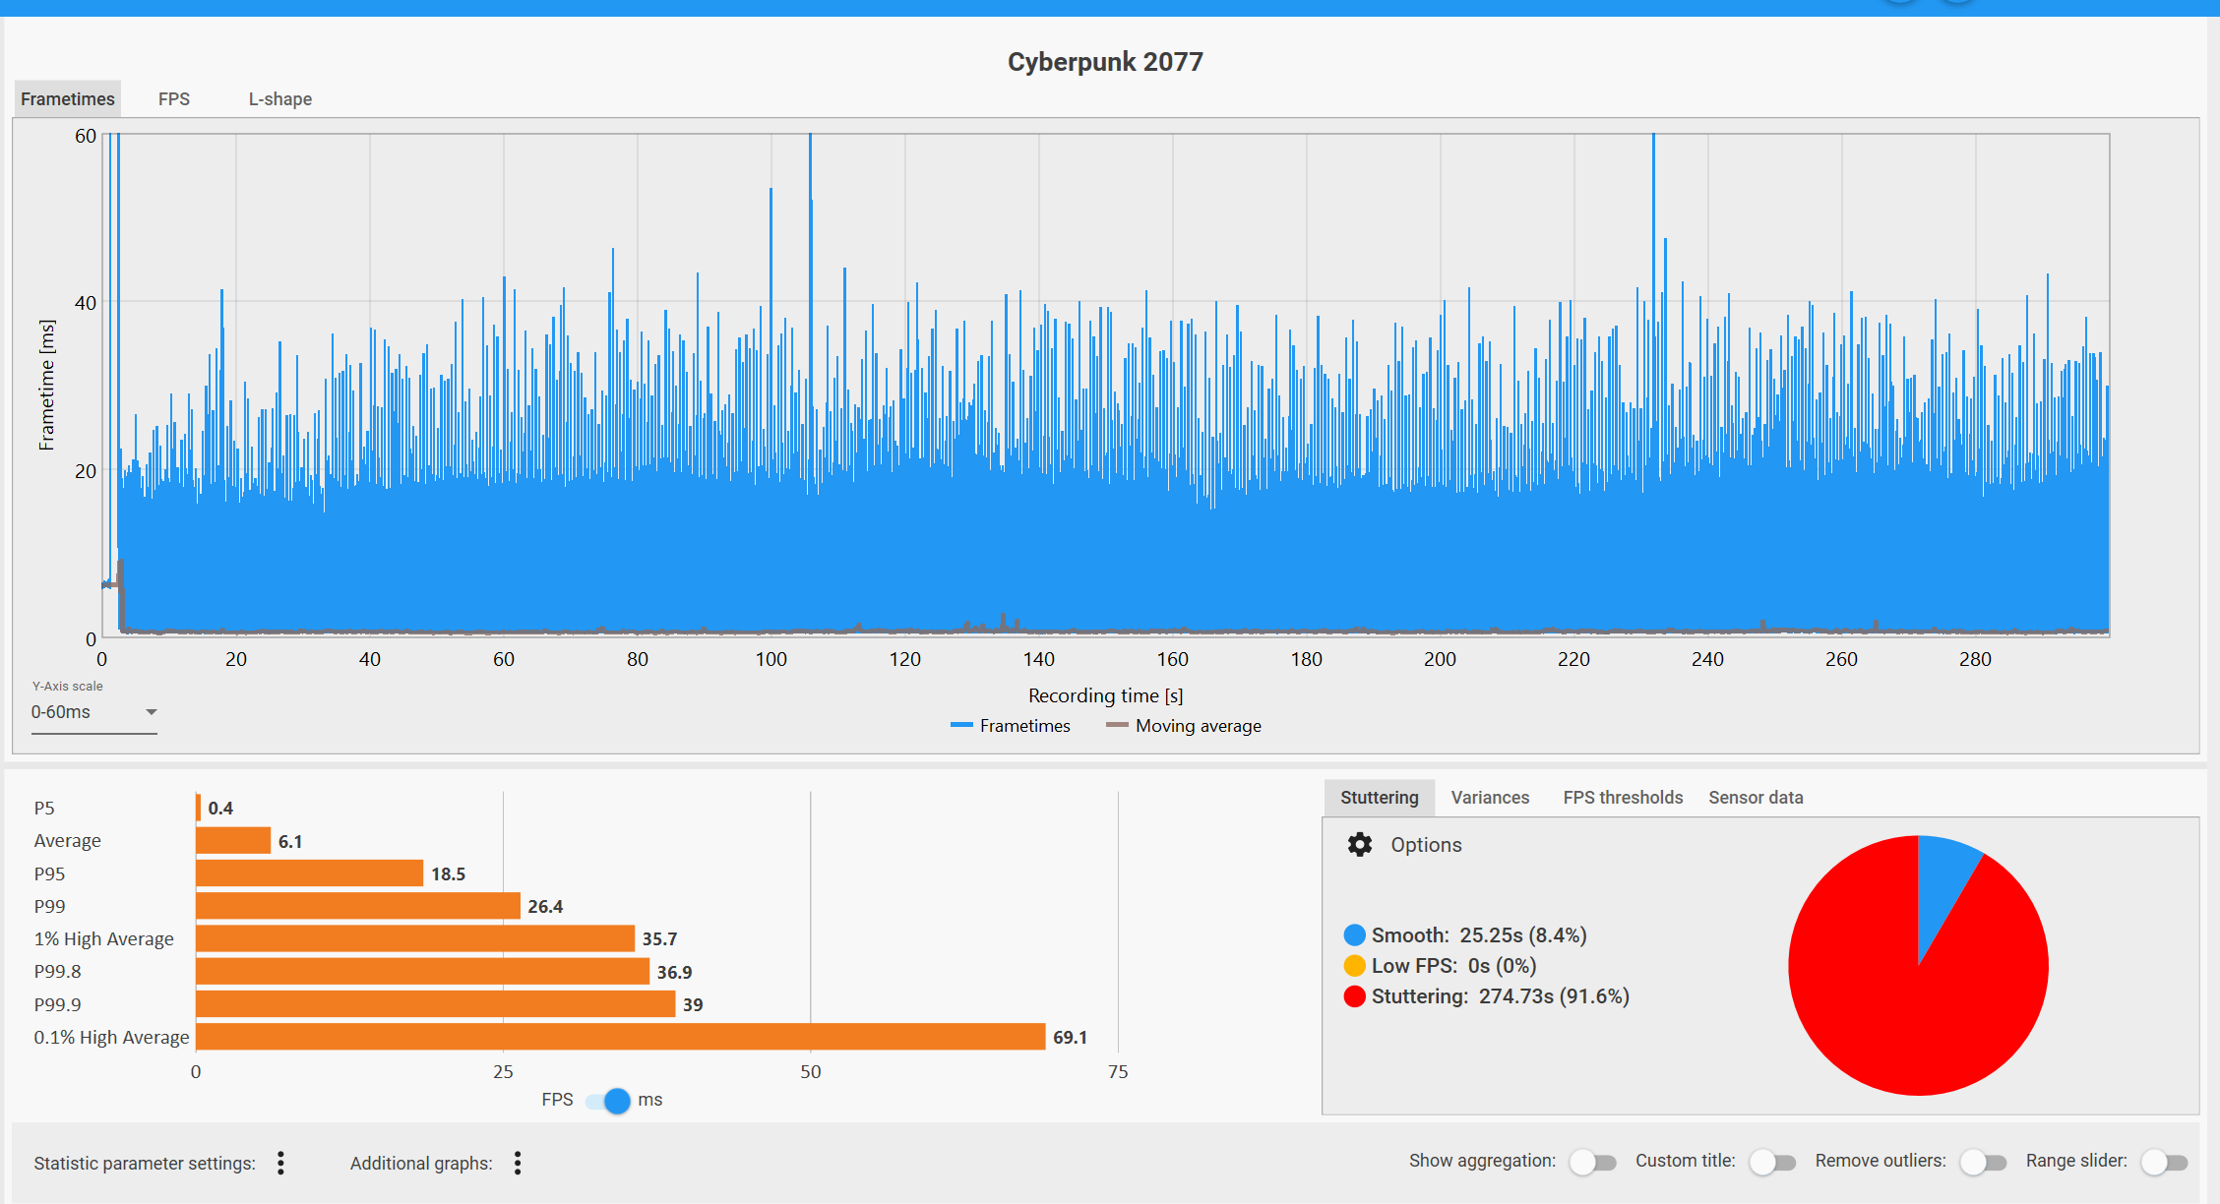The height and width of the screenshot is (1204, 2220).
Task: Open Statistic parameter settings three-dot menu
Action: click(280, 1163)
